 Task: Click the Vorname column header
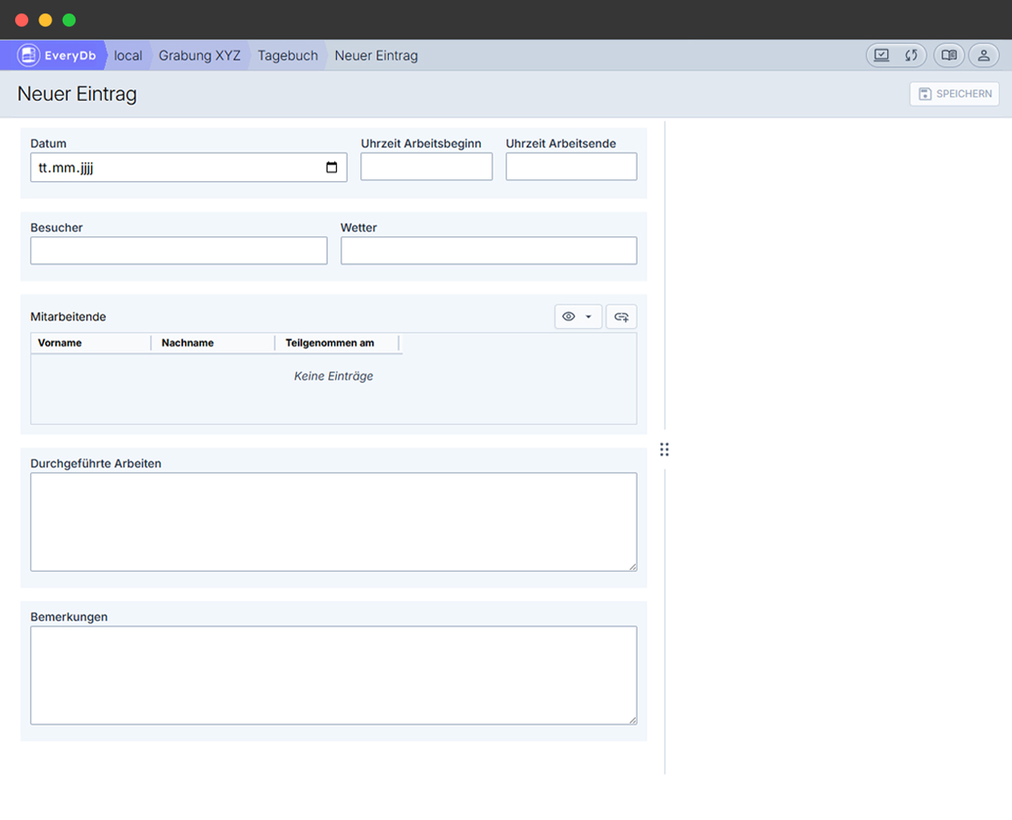coord(60,342)
